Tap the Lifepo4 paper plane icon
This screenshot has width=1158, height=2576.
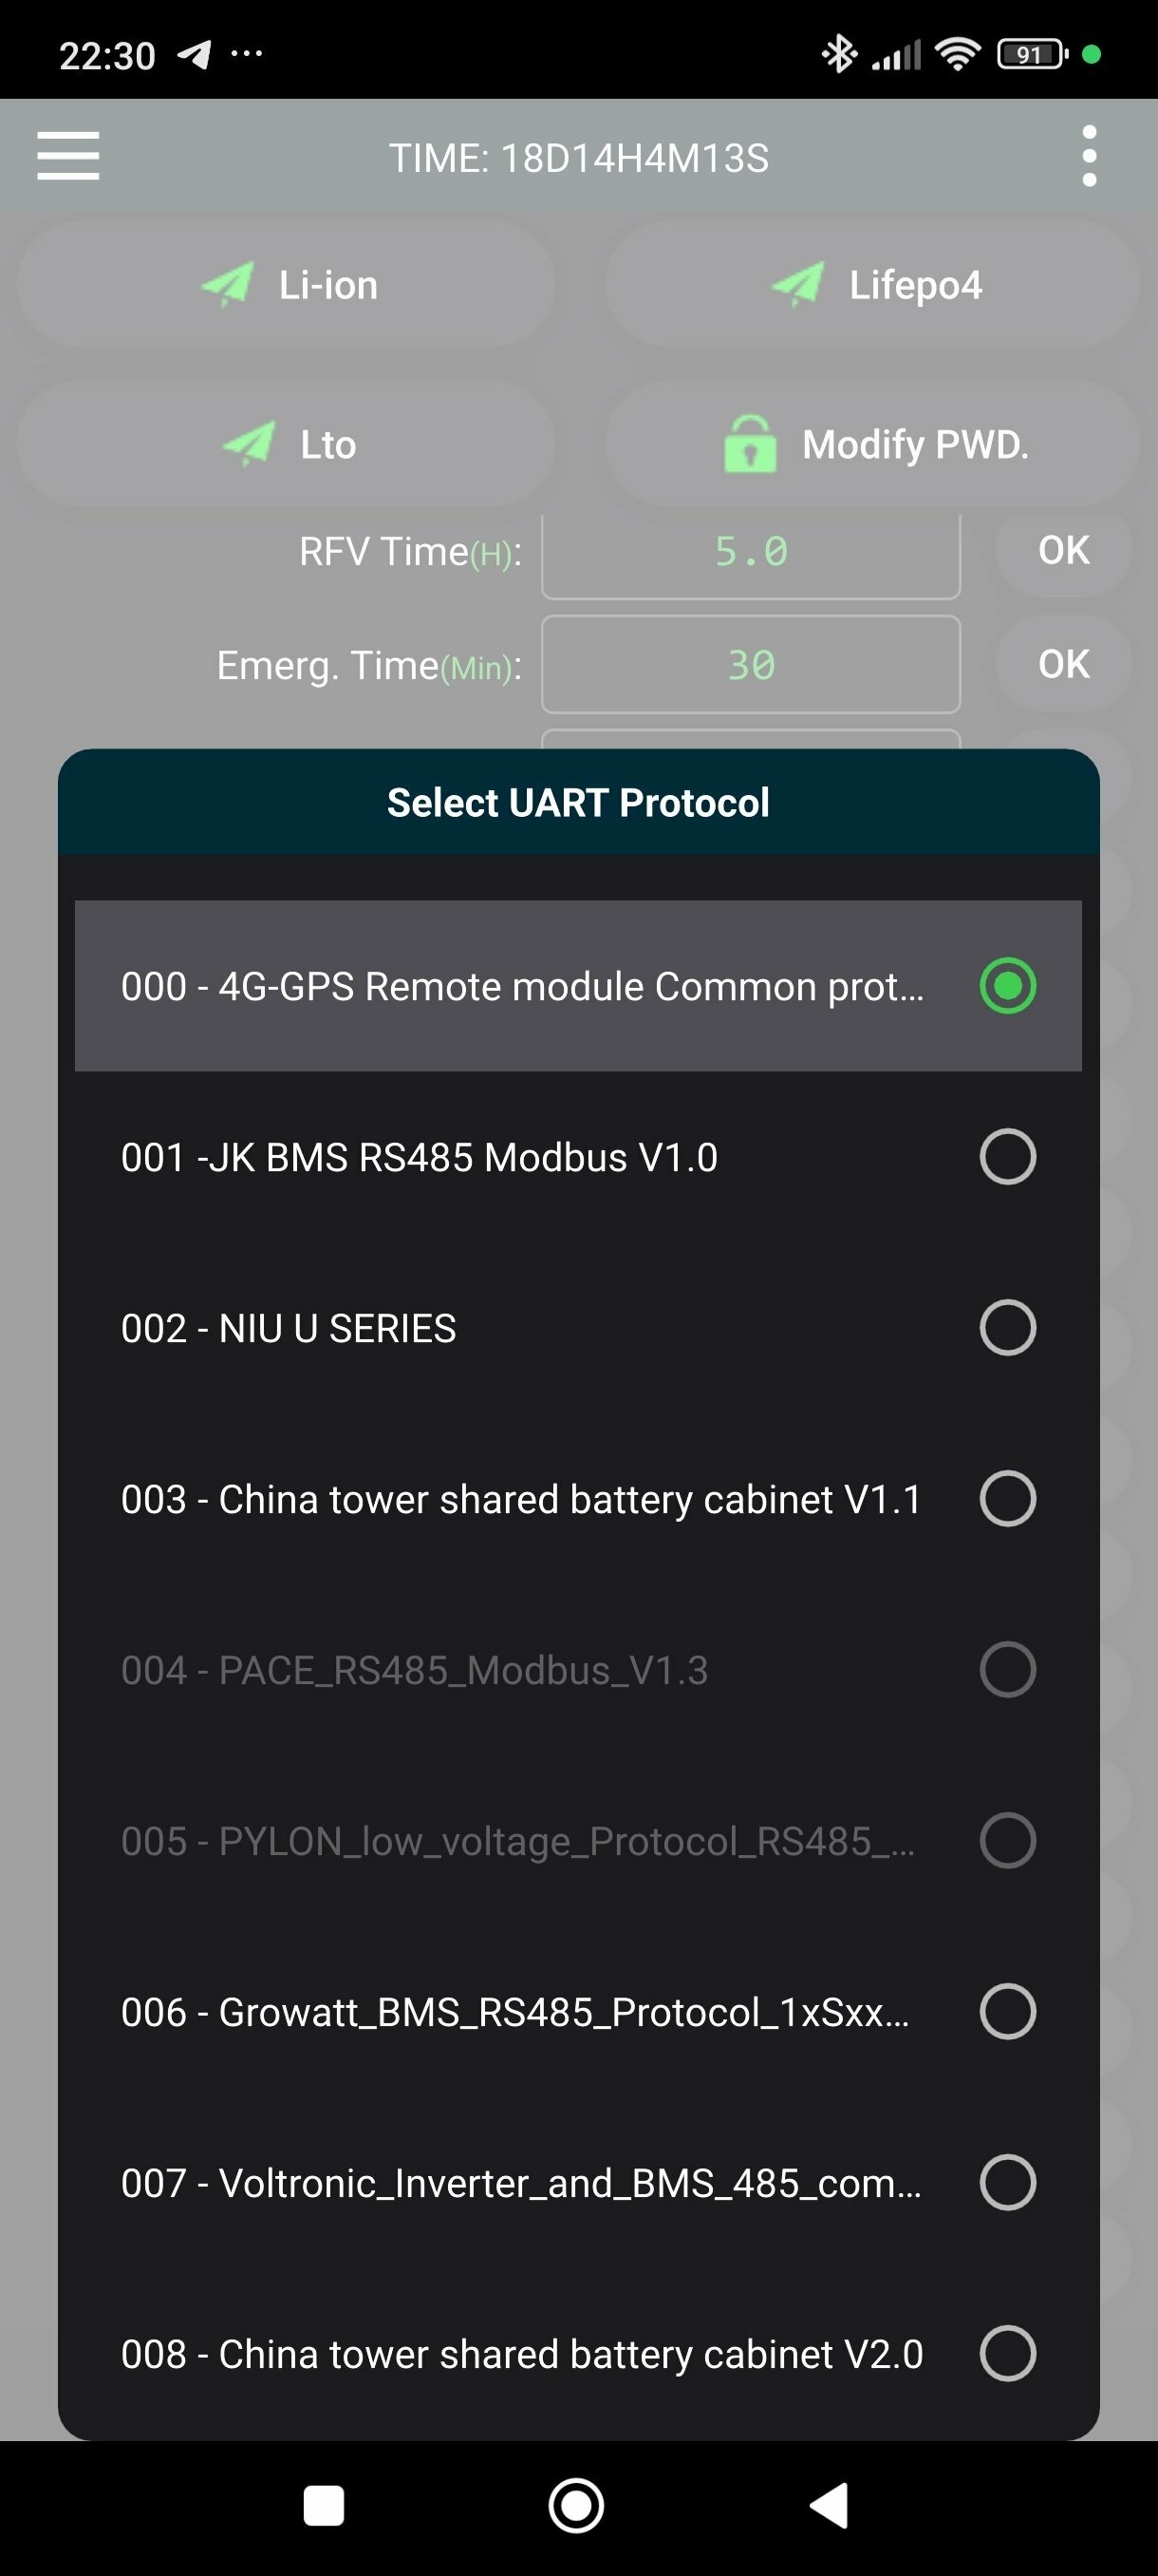click(797, 284)
